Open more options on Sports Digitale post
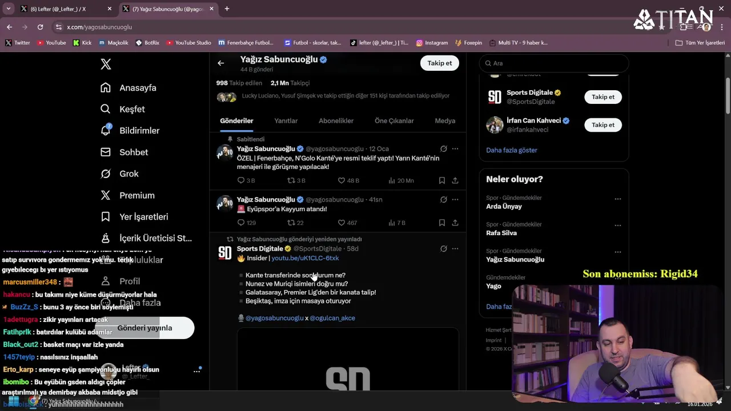This screenshot has height=411, width=731. coord(455,249)
